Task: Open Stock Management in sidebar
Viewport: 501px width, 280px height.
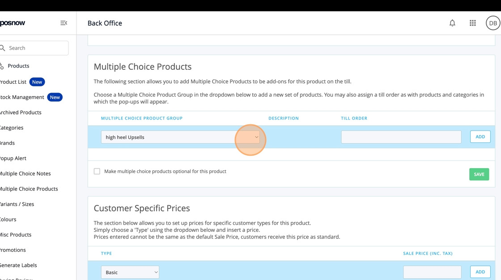Action: click(21, 97)
